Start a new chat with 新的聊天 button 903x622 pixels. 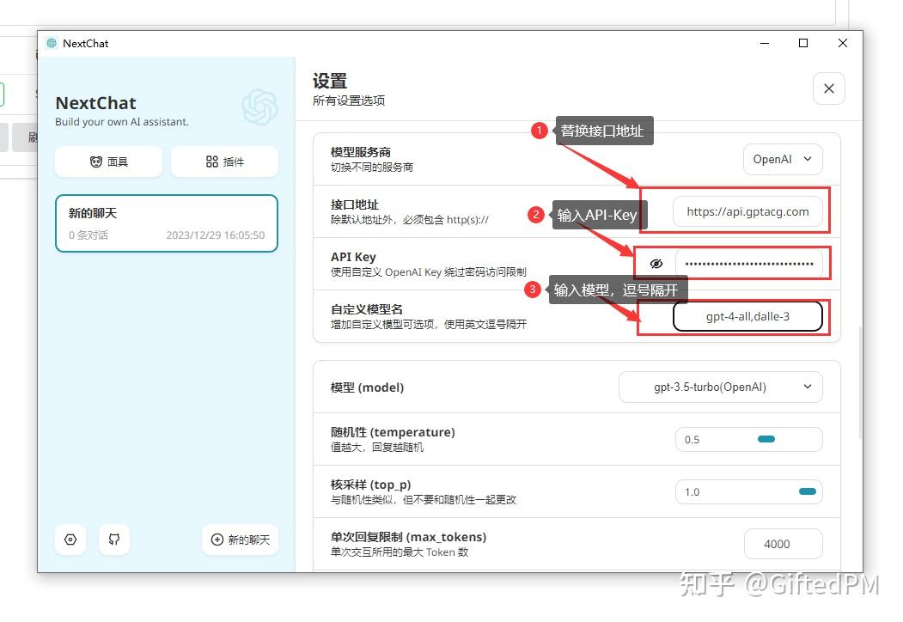pyautogui.click(x=240, y=540)
